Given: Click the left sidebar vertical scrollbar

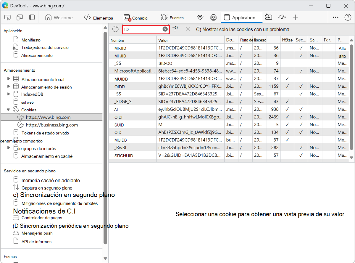Looking at the screenshot, I should (105, 138).
